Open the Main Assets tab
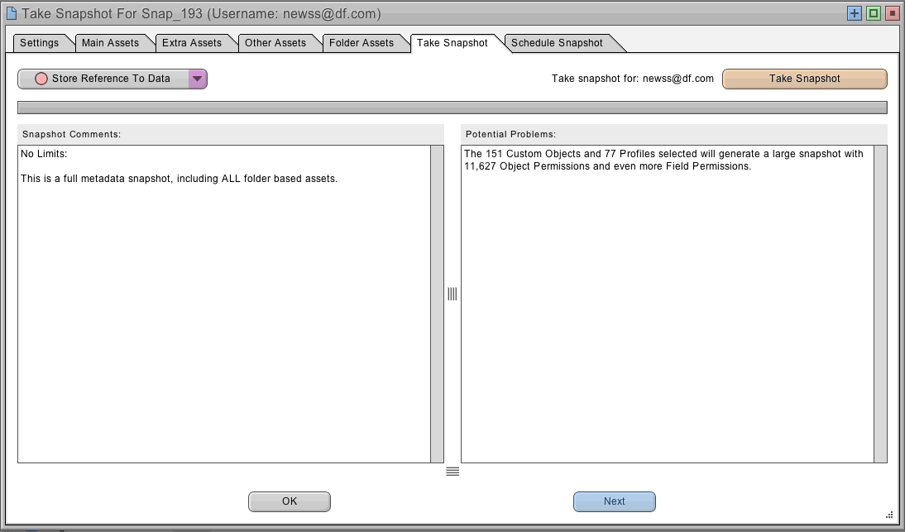Screen dimensions: 905x532 [x=110, y=43]
